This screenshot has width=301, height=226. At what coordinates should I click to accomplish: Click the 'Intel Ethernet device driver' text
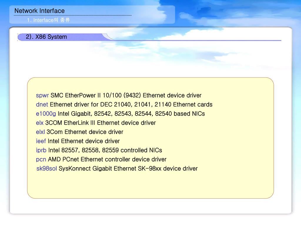point(84,141)
